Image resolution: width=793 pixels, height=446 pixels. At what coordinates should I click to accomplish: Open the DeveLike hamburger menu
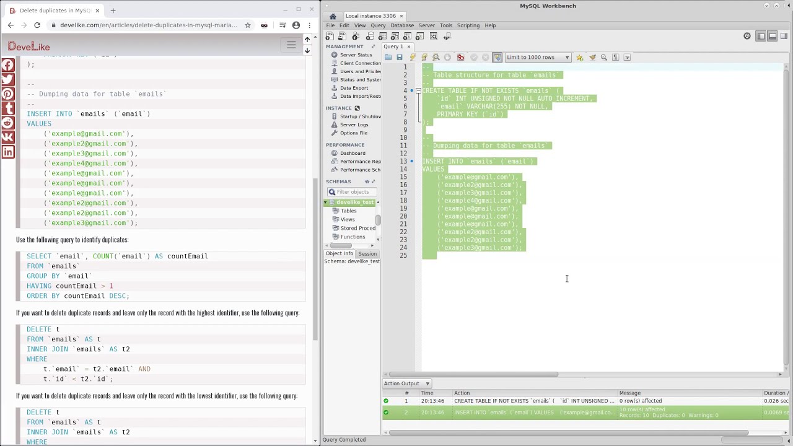(291, 45)
